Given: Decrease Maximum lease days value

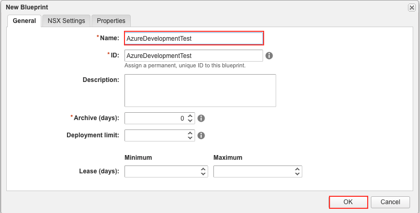Looking at the screenshot, I should tap(297, 174).
